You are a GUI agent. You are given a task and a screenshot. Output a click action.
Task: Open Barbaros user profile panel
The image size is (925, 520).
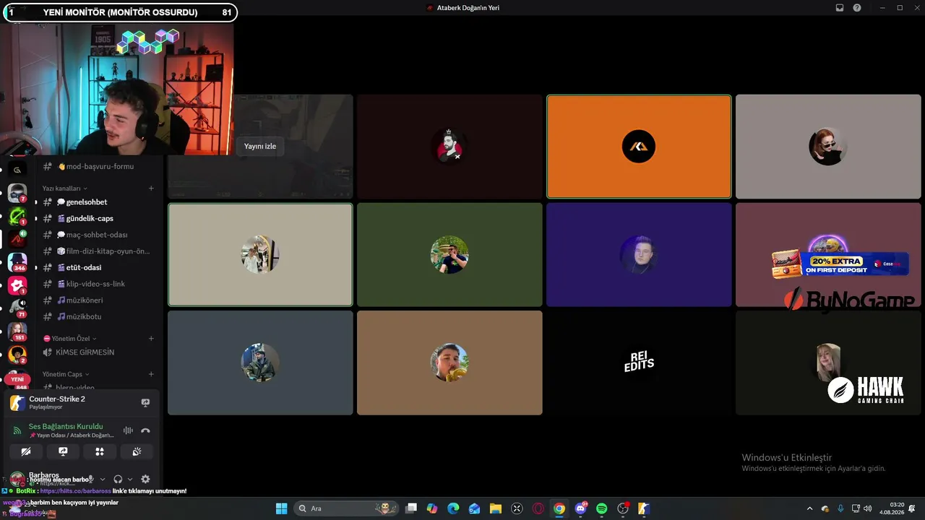[x=43, y=479]
